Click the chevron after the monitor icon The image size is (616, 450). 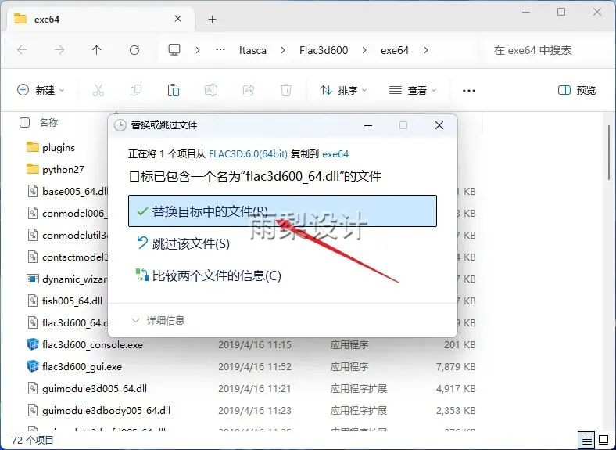tap(198, 50)
